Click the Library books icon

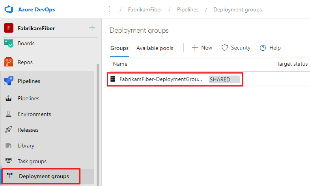click(9, 145)
